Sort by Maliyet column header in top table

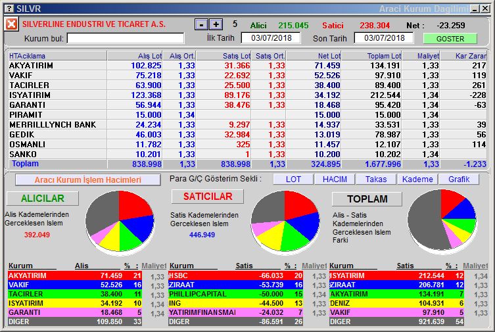pyautogui.click(x=421, y=56)
